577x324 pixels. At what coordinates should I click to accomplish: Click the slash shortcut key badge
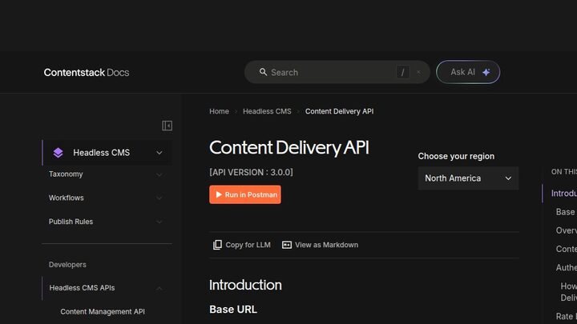click(402, 72)
